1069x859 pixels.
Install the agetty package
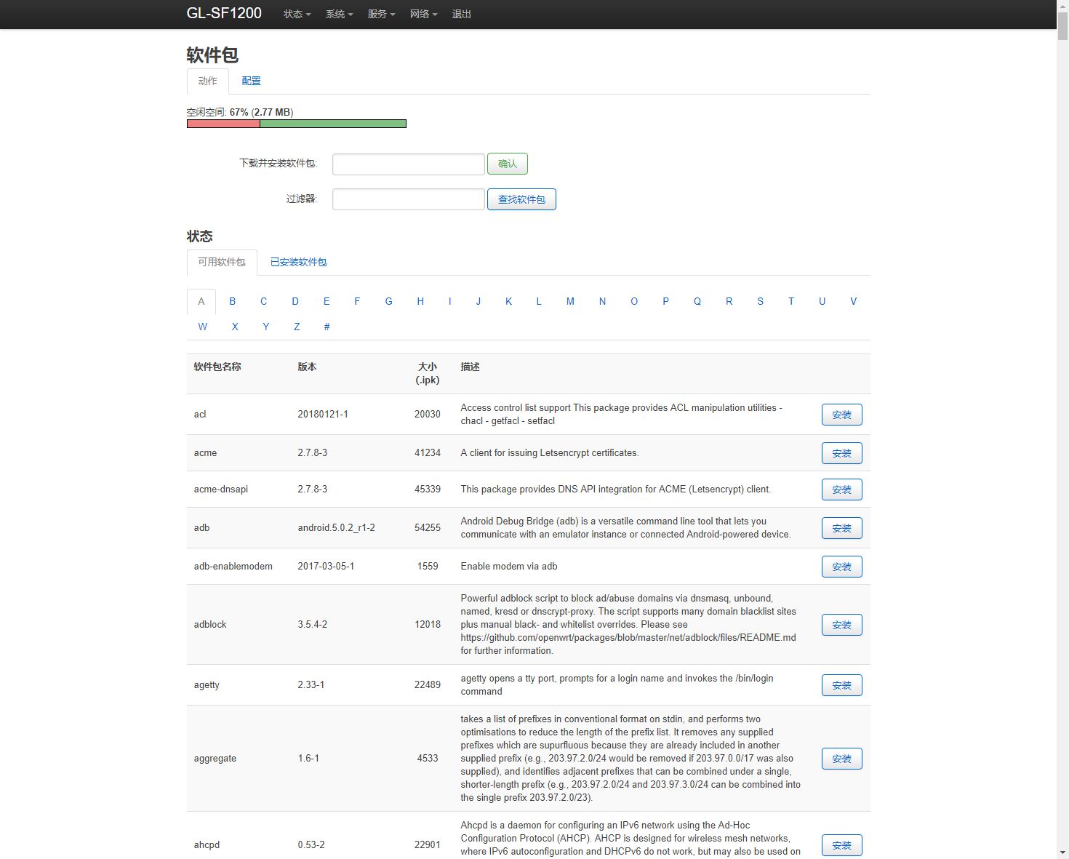842,685
